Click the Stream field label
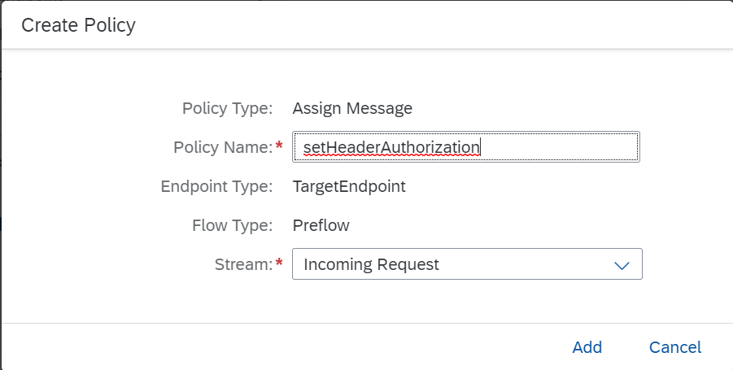Viewport: 733px width, 370px height. 243,264
